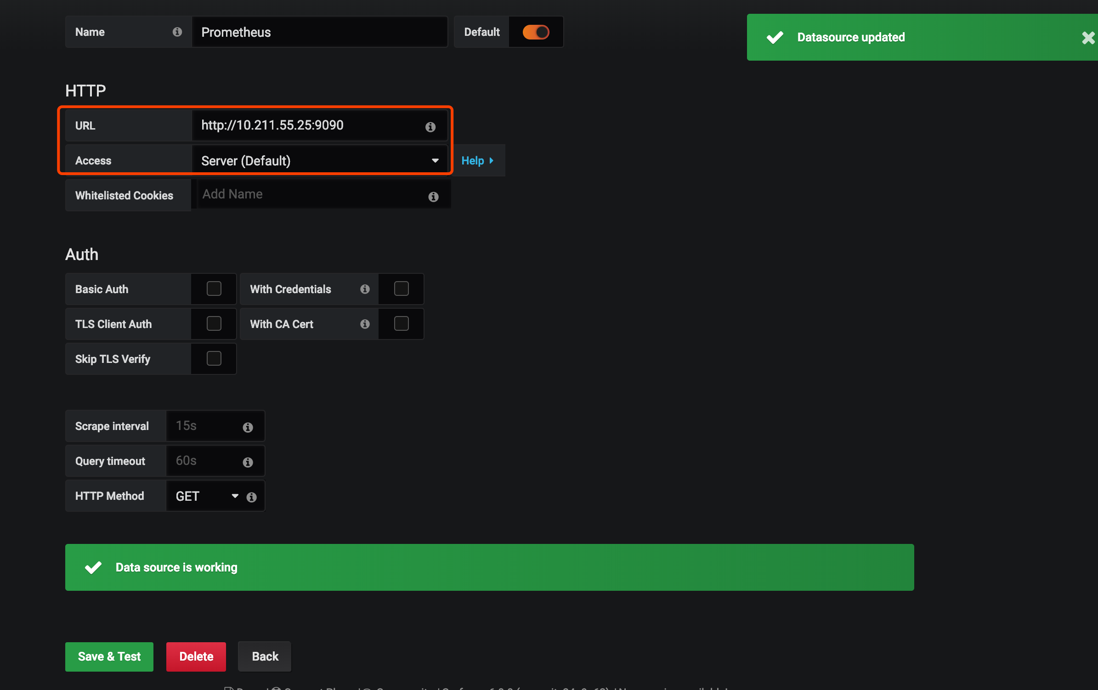Click the Save & Test button
The width and height of the screenshot is (1098, 690).
click(109, 656)
